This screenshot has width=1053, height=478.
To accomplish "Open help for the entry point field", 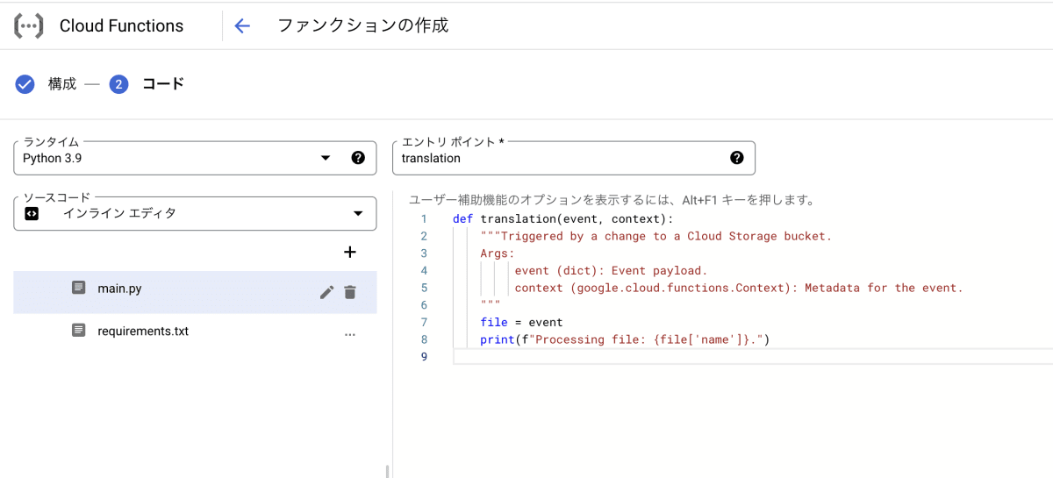I will [737, 158].
